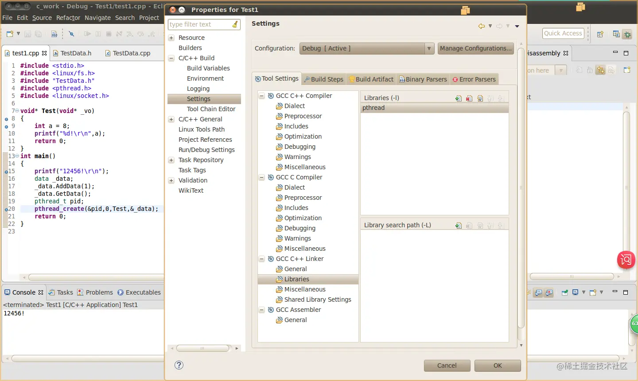
Task: Clear the type filter text with broom icon
Action: 235,24
